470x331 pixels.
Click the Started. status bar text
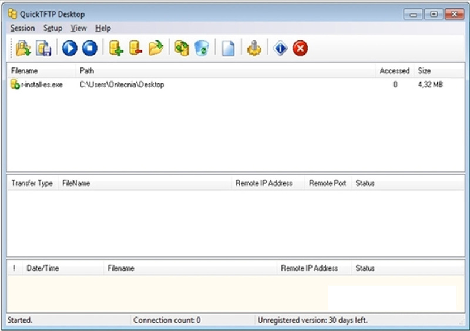(20, 320)
